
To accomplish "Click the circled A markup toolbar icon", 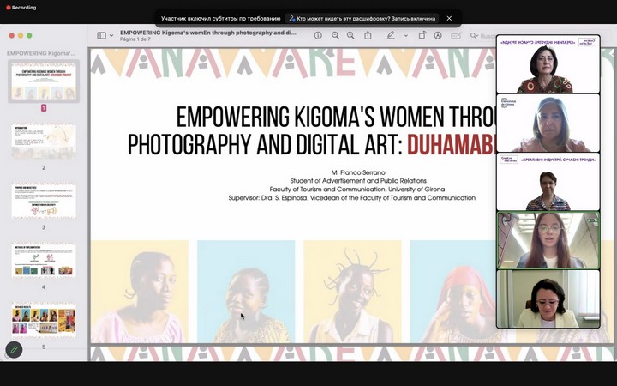I will pyautogui.click(x=438, y=35).
